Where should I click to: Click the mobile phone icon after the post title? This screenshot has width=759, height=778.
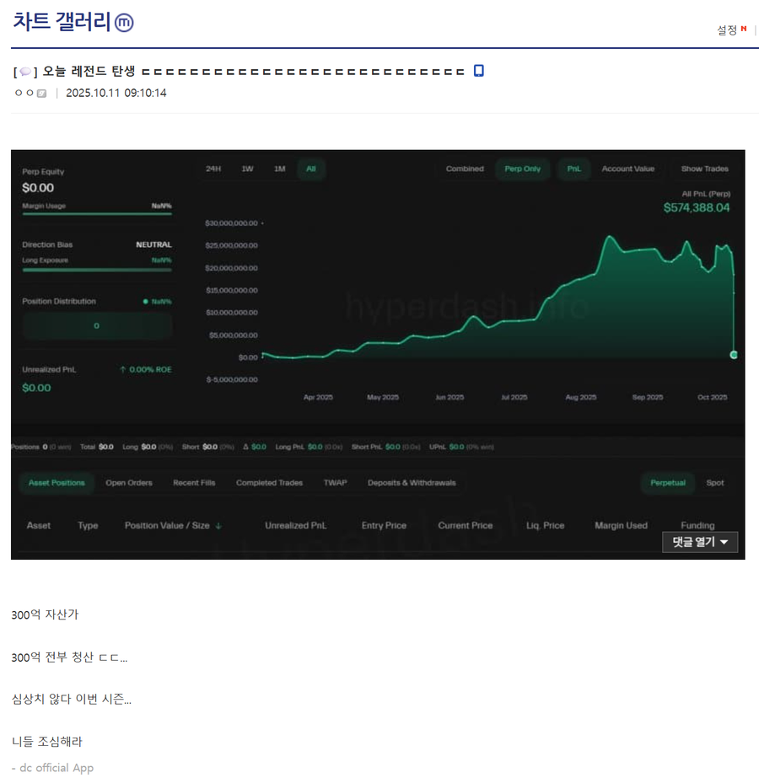point(478,71)
